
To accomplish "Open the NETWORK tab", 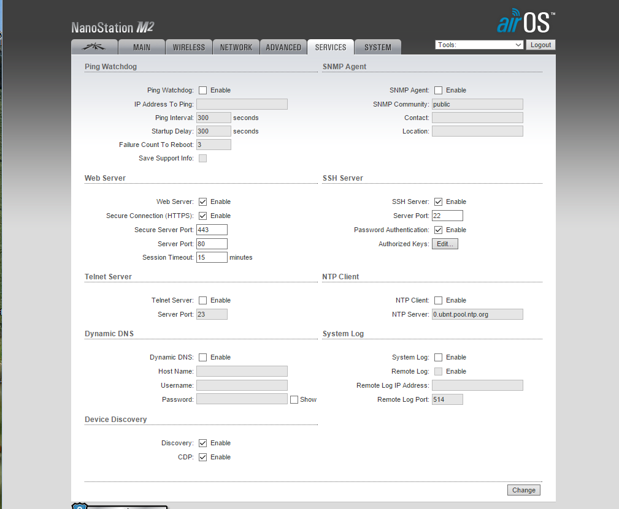I will click(x=236, y=47).
